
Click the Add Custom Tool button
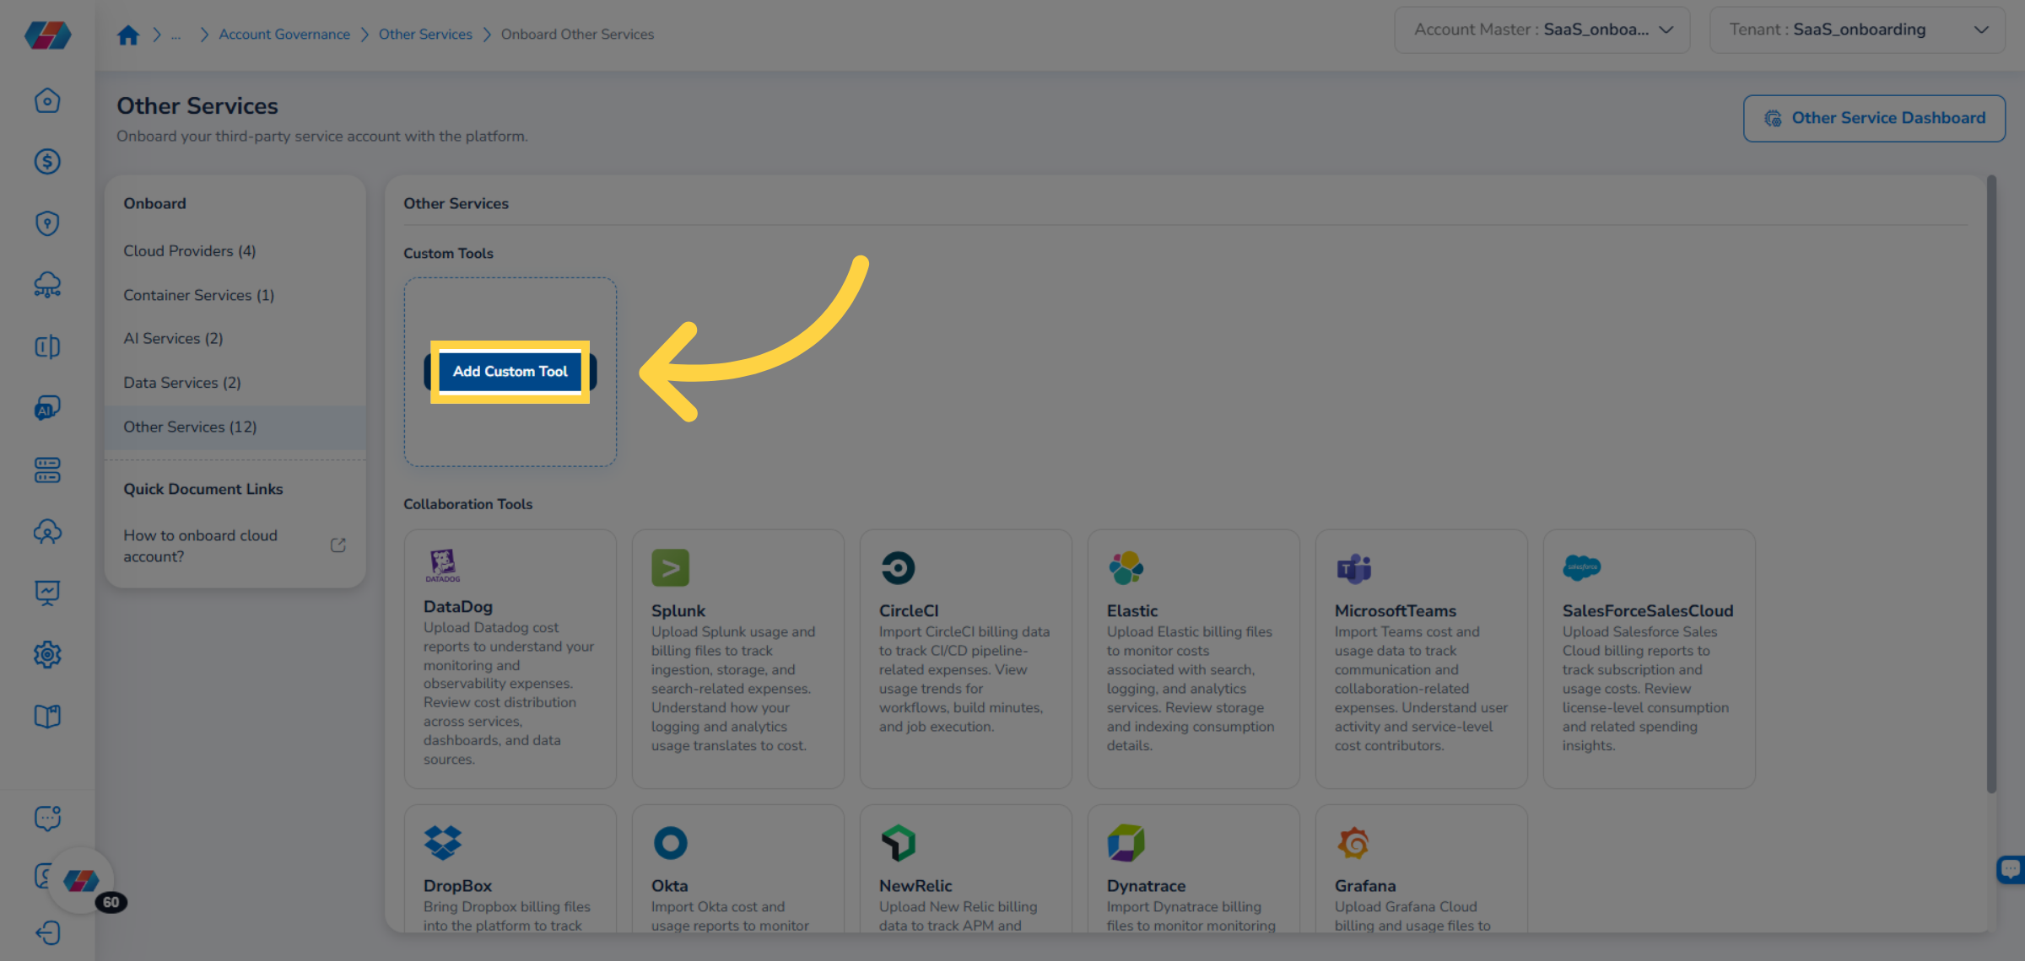(x=510, y=371)
